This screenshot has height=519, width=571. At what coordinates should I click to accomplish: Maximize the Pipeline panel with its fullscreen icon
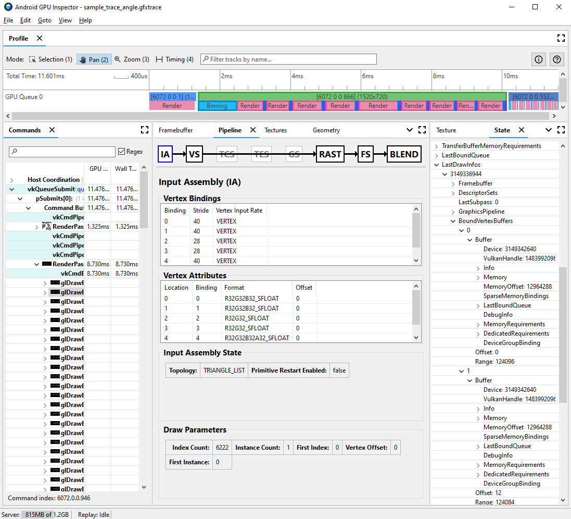coord(422,130)
